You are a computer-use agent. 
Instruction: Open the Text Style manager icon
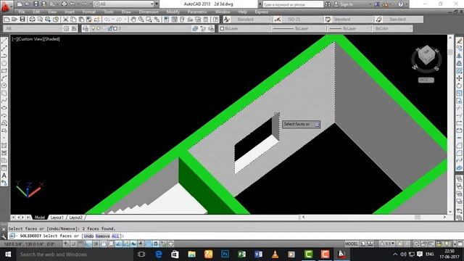[227, 20]
